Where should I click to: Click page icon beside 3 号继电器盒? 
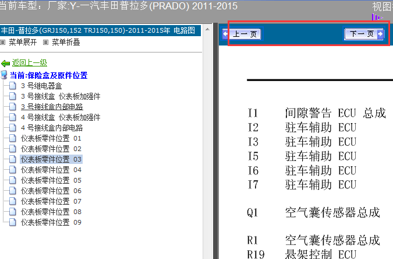[x=13, y=86]
